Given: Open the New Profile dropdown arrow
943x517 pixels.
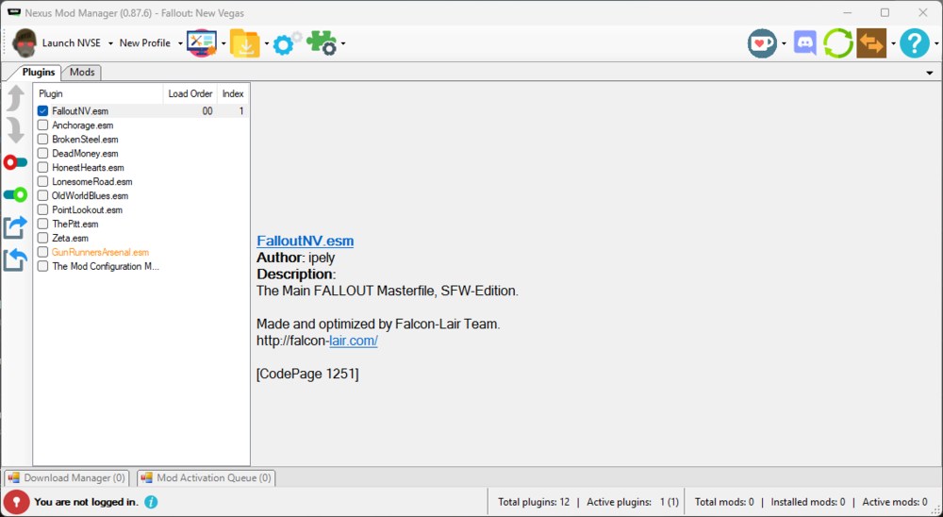Looking at the screenshot, I should 180,43.
